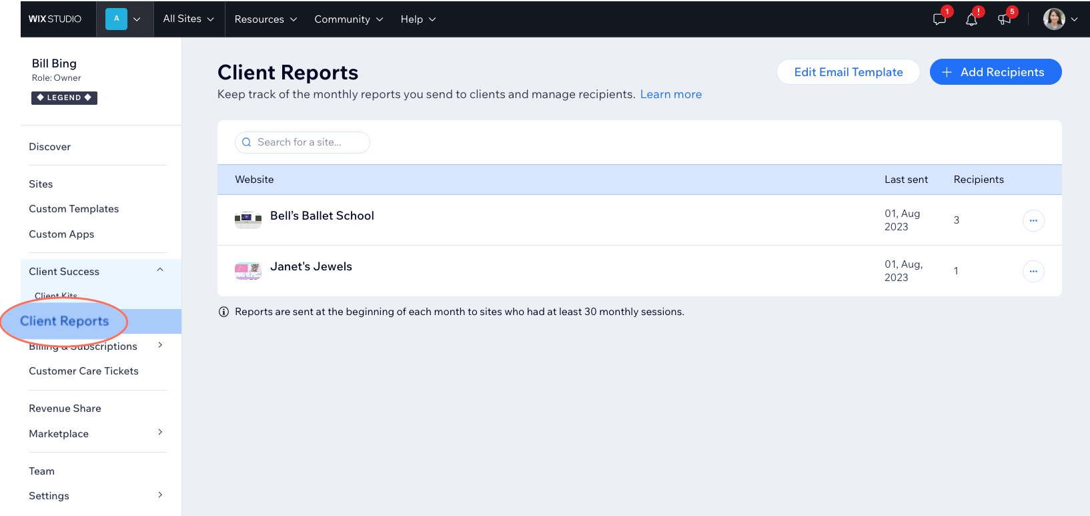
Task: Expand the Resources menu
Action: (265, 19)
